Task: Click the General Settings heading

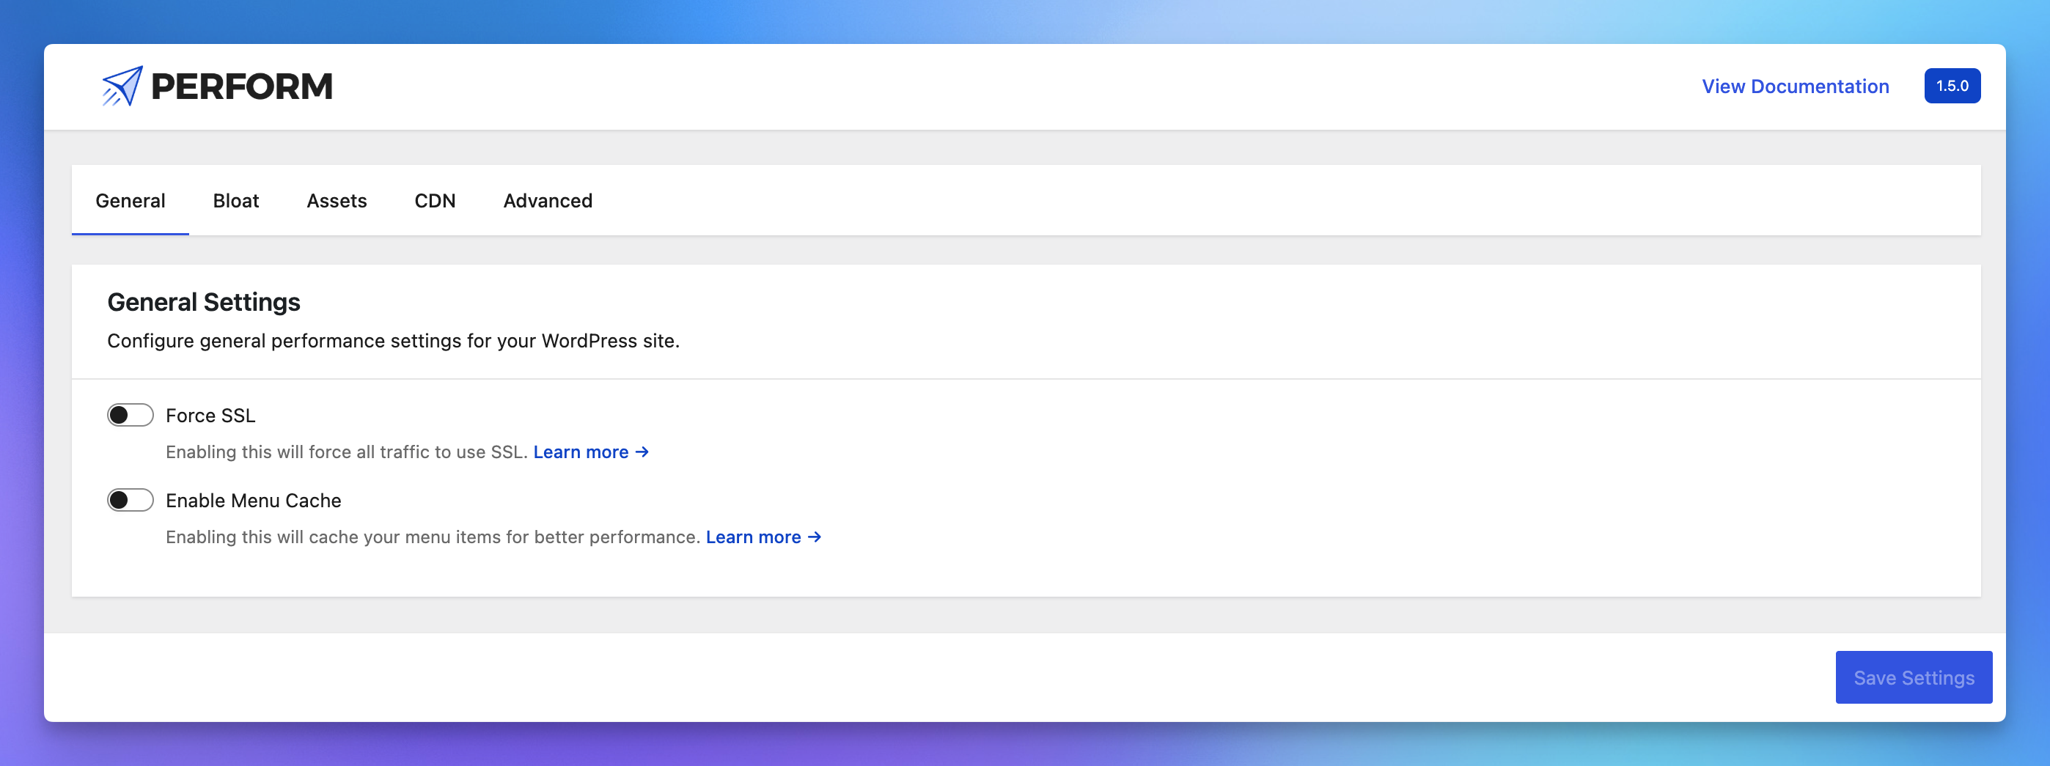Action: pos(204,302)
